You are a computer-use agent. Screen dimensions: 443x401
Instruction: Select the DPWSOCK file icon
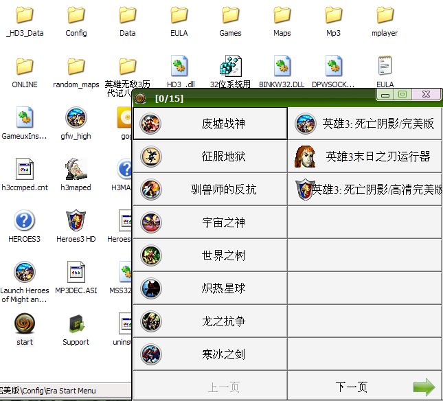pyautogui.click(x=334, y=65)
